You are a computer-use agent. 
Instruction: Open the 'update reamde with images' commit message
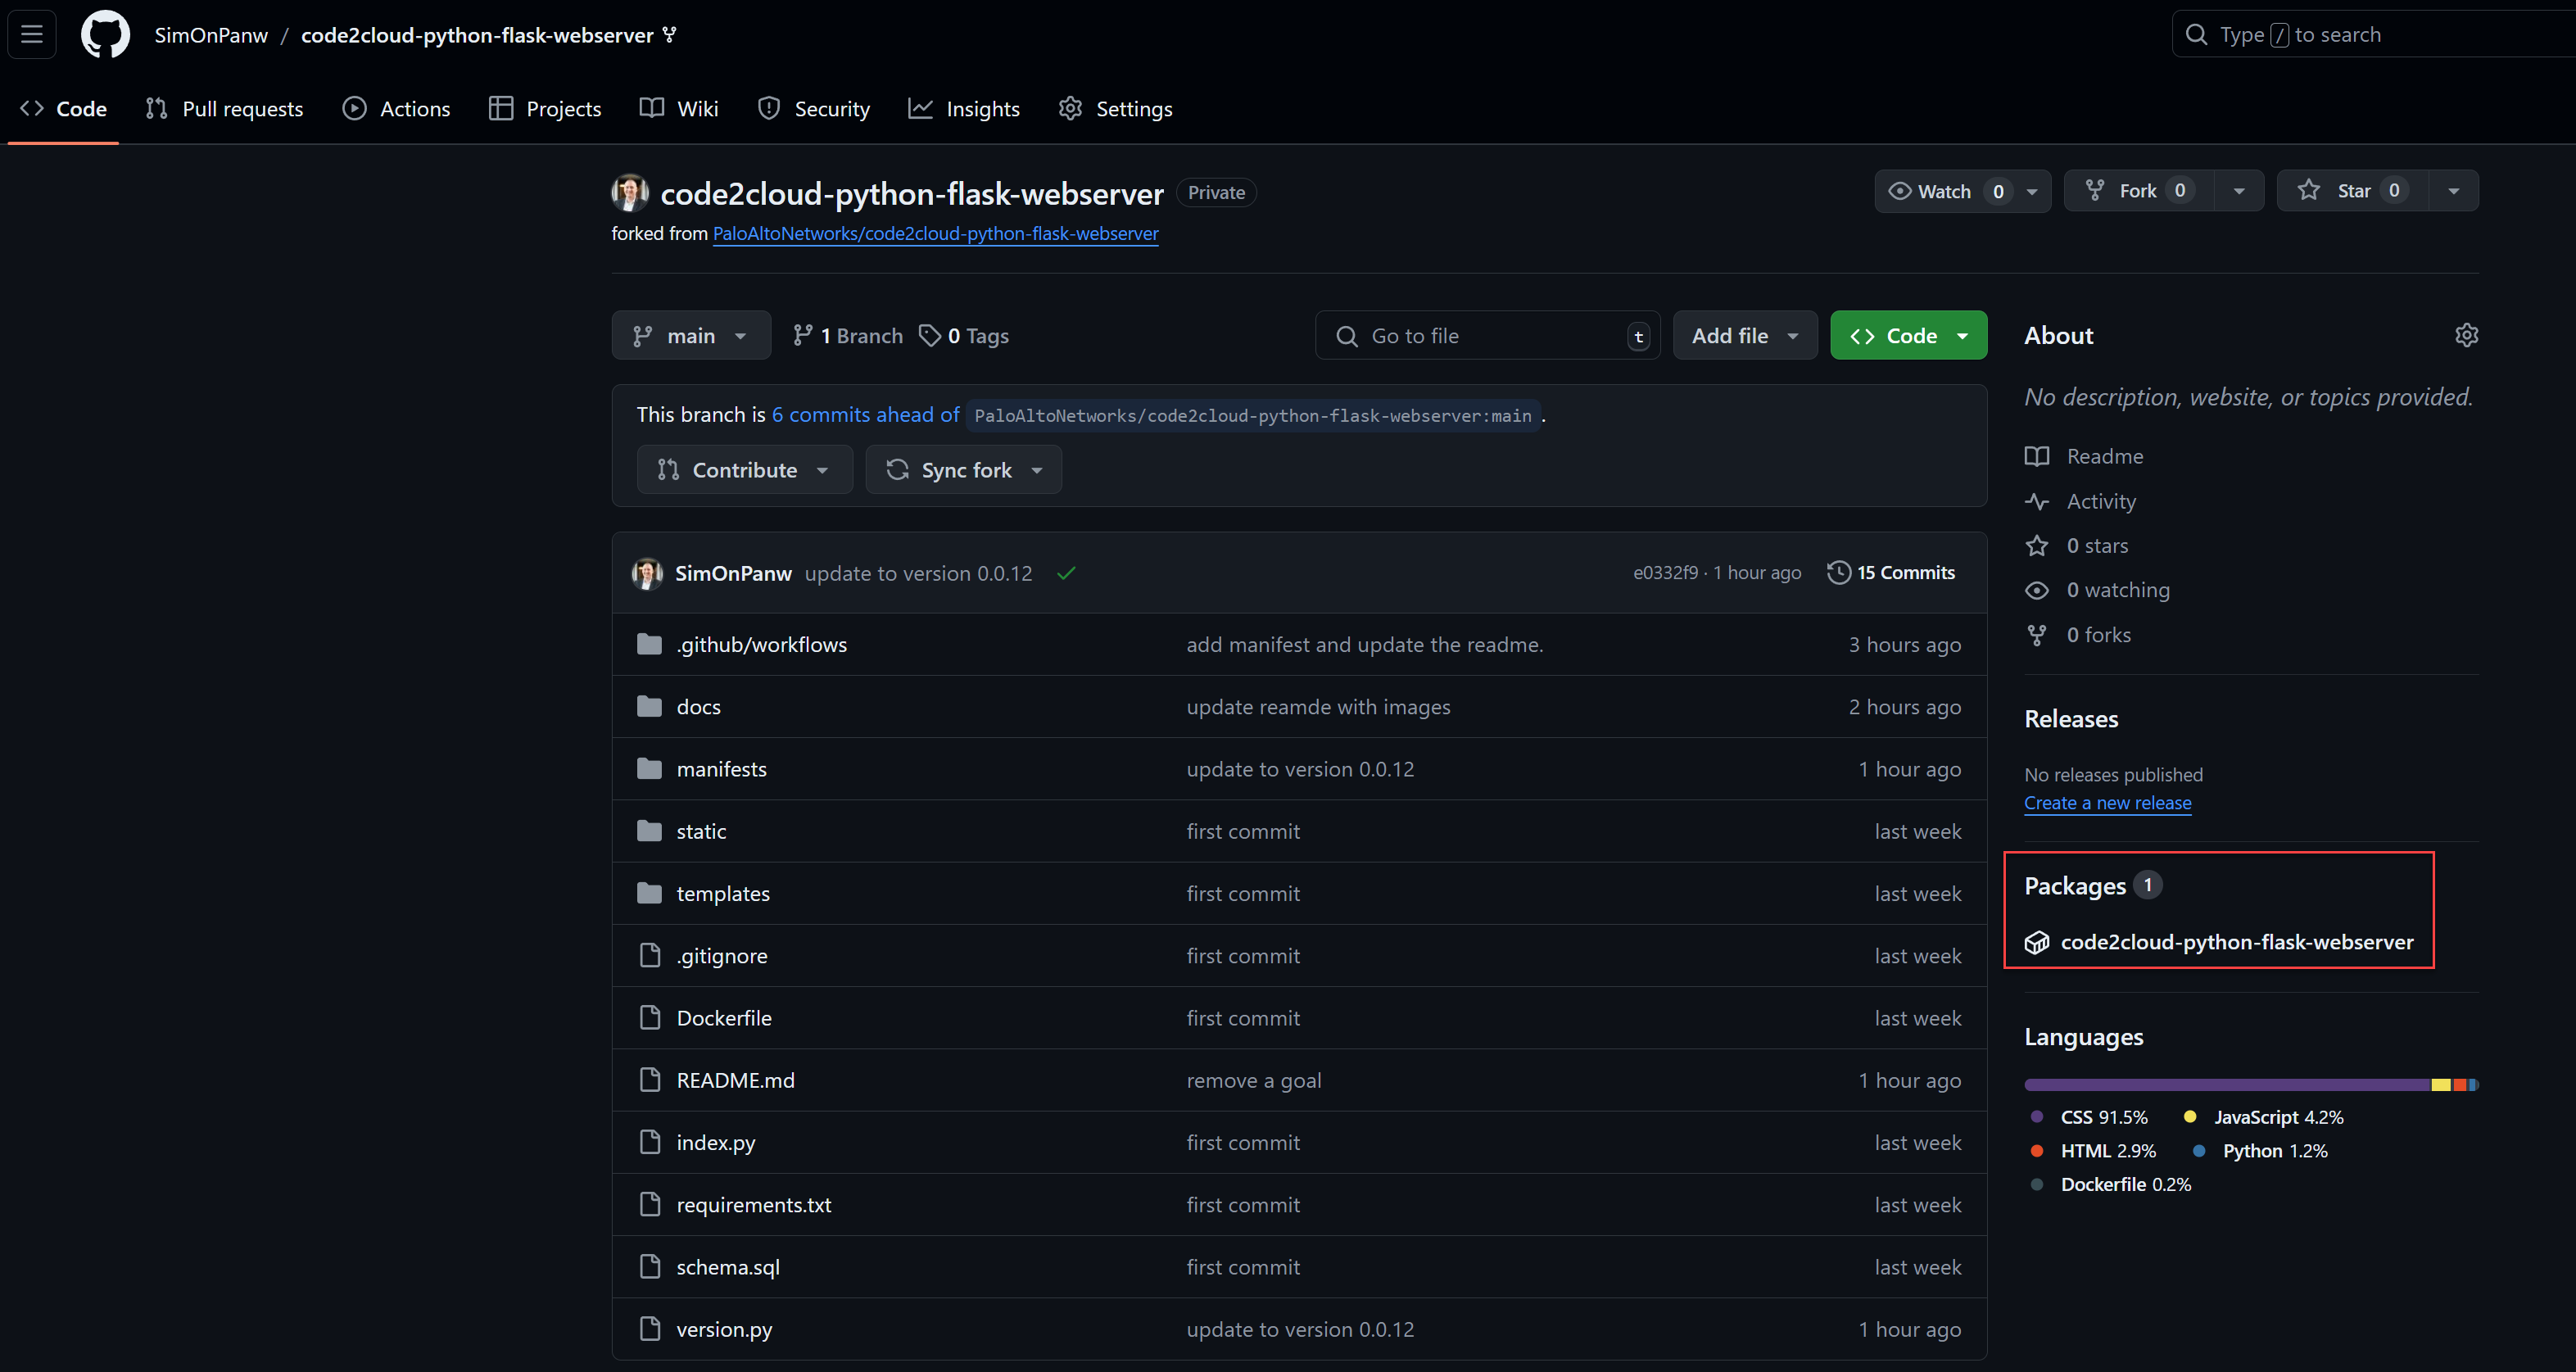(x=1317, y=706)
